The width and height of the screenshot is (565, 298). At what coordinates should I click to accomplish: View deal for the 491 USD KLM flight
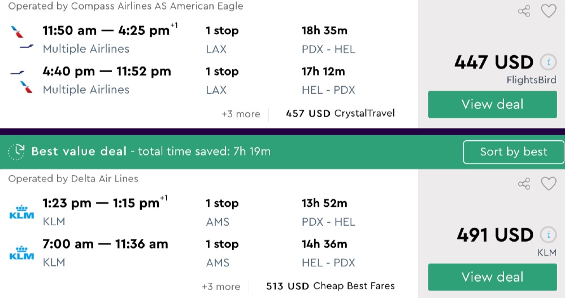(x=492, y=277)
